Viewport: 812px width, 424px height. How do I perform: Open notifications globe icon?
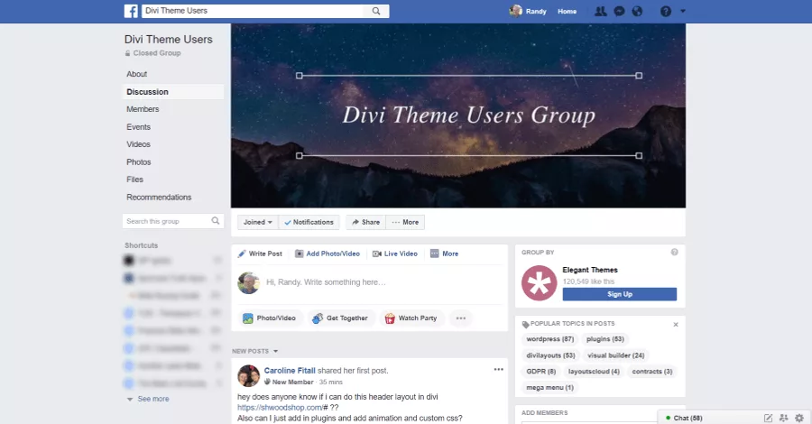tap(637, 11)
